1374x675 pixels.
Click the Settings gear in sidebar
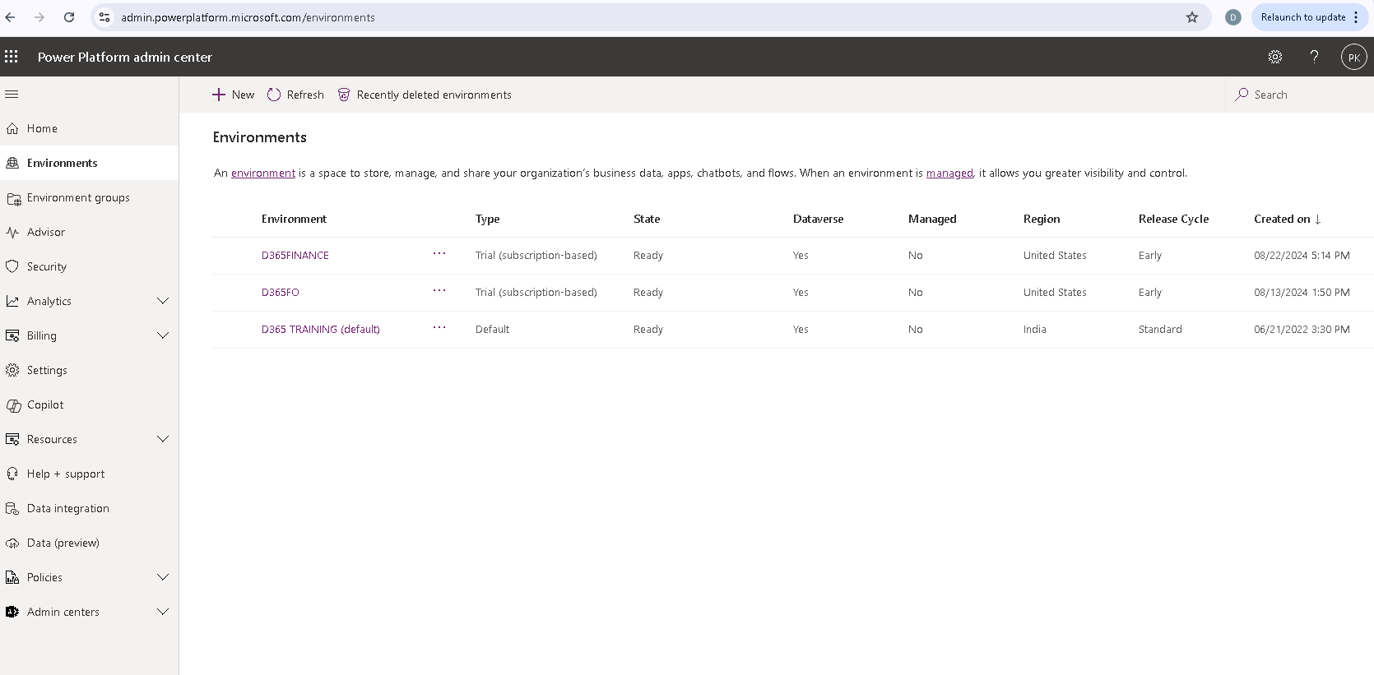[12, 370]
